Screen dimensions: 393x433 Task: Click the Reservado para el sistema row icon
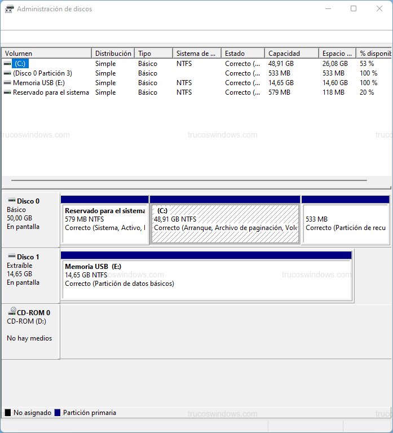pyautogui.click(x=7, y=92)
